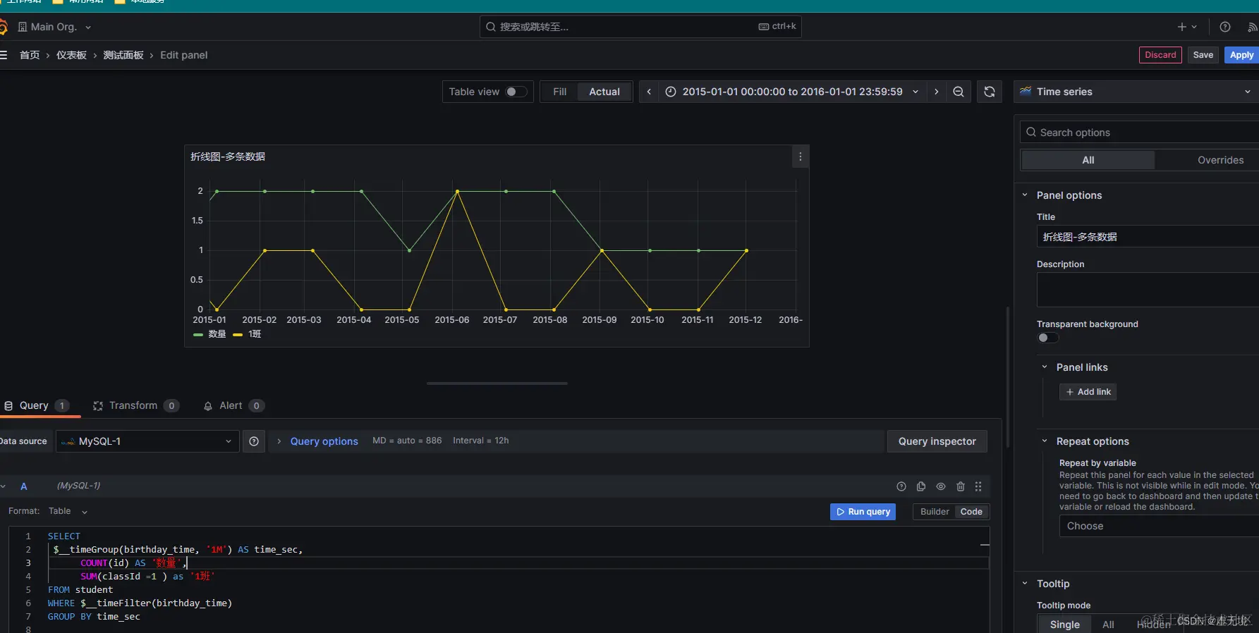Switch query editor to Code mode
The image size is (1259, 633).
pos(971,512)
